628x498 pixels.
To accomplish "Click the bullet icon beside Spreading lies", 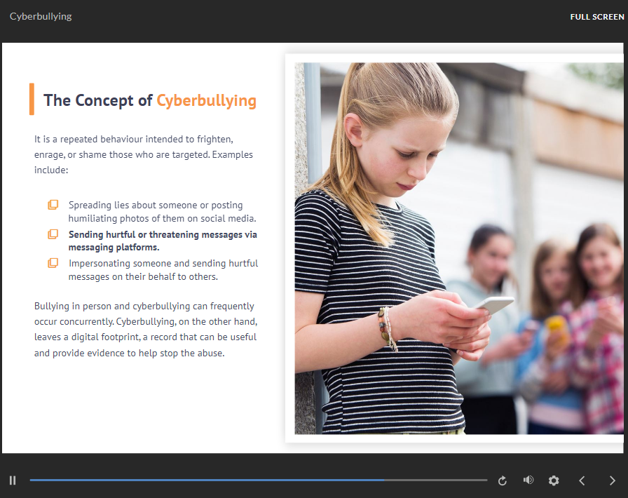I will point(53,205).
